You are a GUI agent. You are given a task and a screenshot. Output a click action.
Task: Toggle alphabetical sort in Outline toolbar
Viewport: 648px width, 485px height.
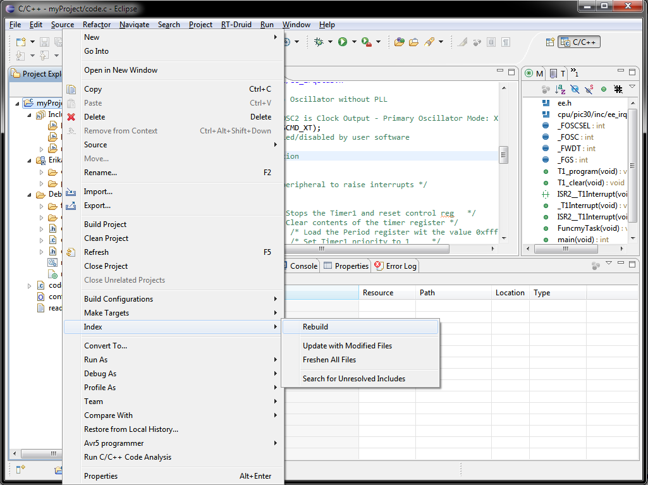point(560,89)
